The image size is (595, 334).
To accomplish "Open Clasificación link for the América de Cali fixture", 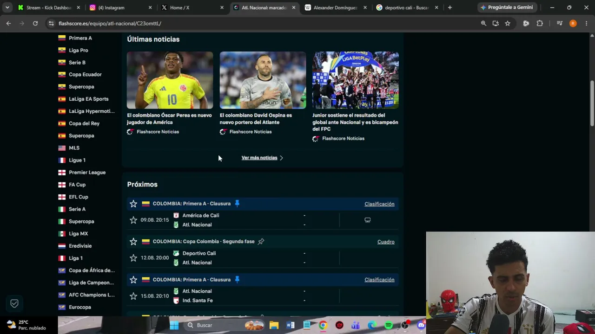I will coord(379,204).
